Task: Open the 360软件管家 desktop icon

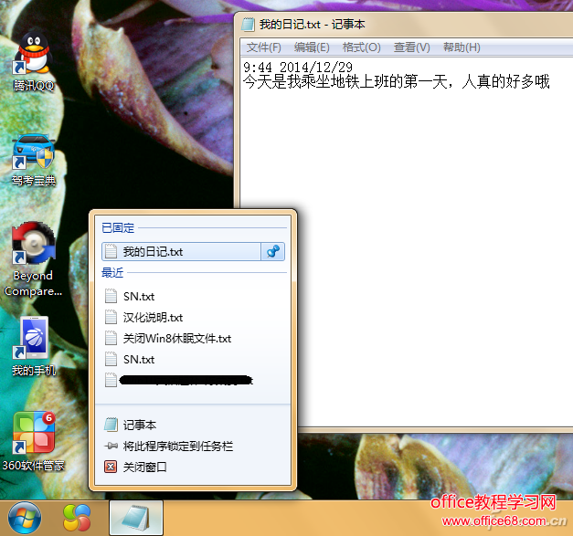Action: point(33,441)
